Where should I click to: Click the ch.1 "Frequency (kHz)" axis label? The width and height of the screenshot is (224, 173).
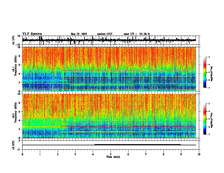16,66
